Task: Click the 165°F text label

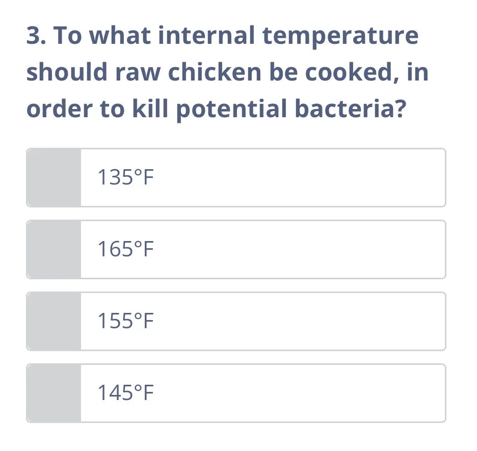Action: click(125, 249)
